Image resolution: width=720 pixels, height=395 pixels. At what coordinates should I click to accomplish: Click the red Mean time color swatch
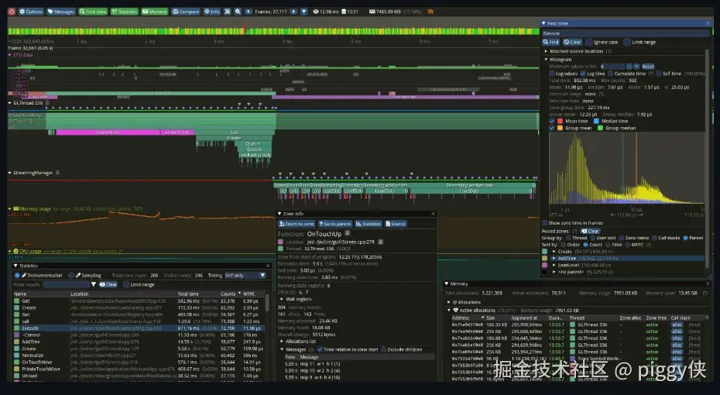(x=561, y=122)
